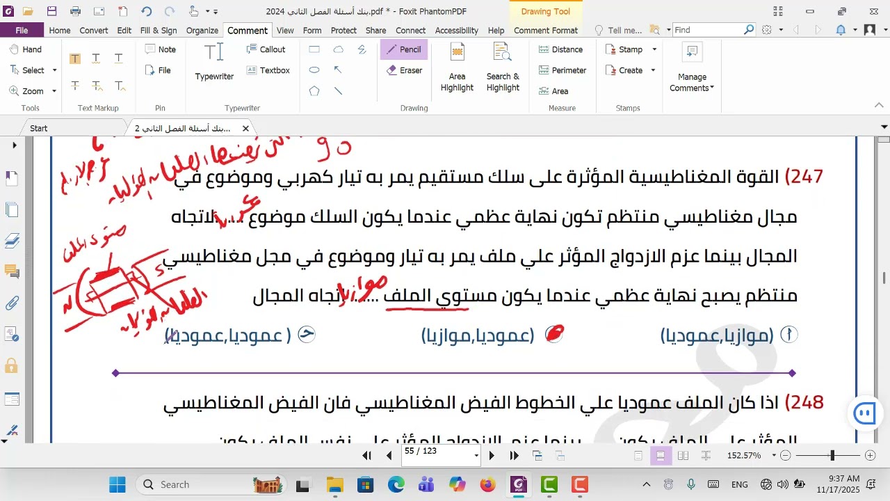Image resolution: width=890 pixels, height=501 pixels.
Task: Open the Manage Comments dropdown
Action: pyautogui.click(x=691, y=67)
